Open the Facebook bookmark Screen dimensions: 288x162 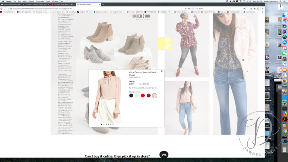tap(222, 12)
